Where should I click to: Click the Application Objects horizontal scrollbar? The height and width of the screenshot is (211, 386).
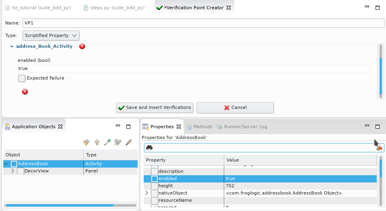[59, 205]
